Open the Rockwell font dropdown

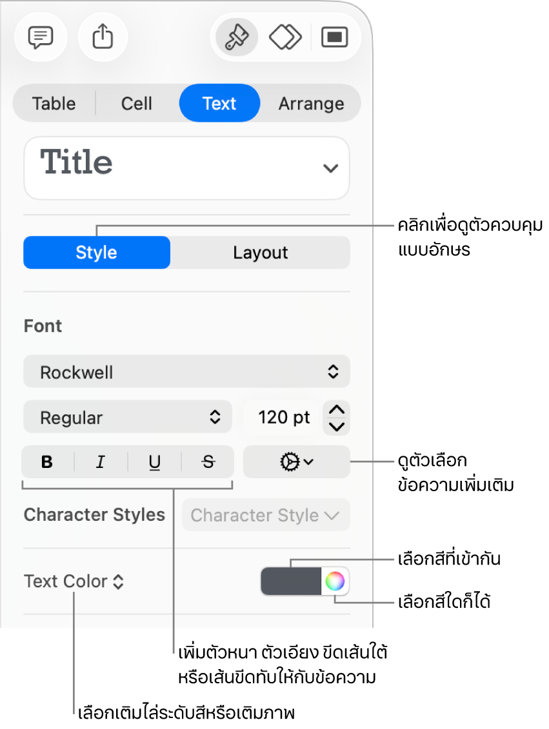186,372
